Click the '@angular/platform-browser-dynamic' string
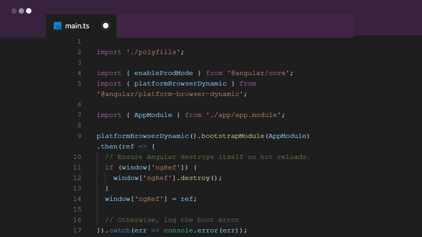Screen dimensions: 422x237 coord(172,94)
